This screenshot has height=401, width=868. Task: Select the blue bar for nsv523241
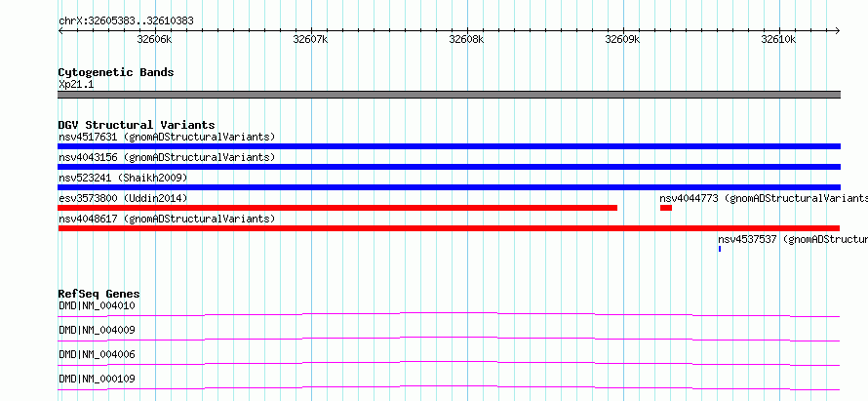[449, 187]
